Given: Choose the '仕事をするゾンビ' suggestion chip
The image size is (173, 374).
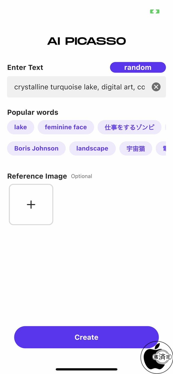Looking at the screenshot, I should [129, 127].
